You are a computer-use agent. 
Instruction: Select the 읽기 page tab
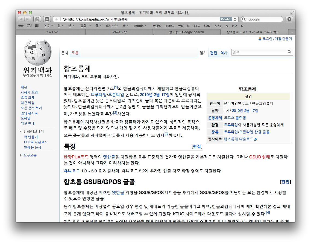click(203, 53)
